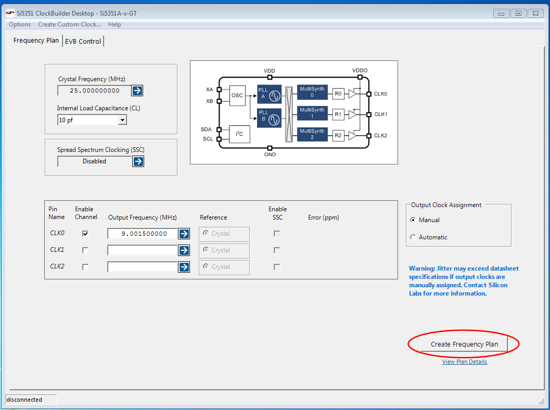Disable the CLK0 Enable Channel checkbox
This screenshot has height=410, width=550.
[85, 234]
